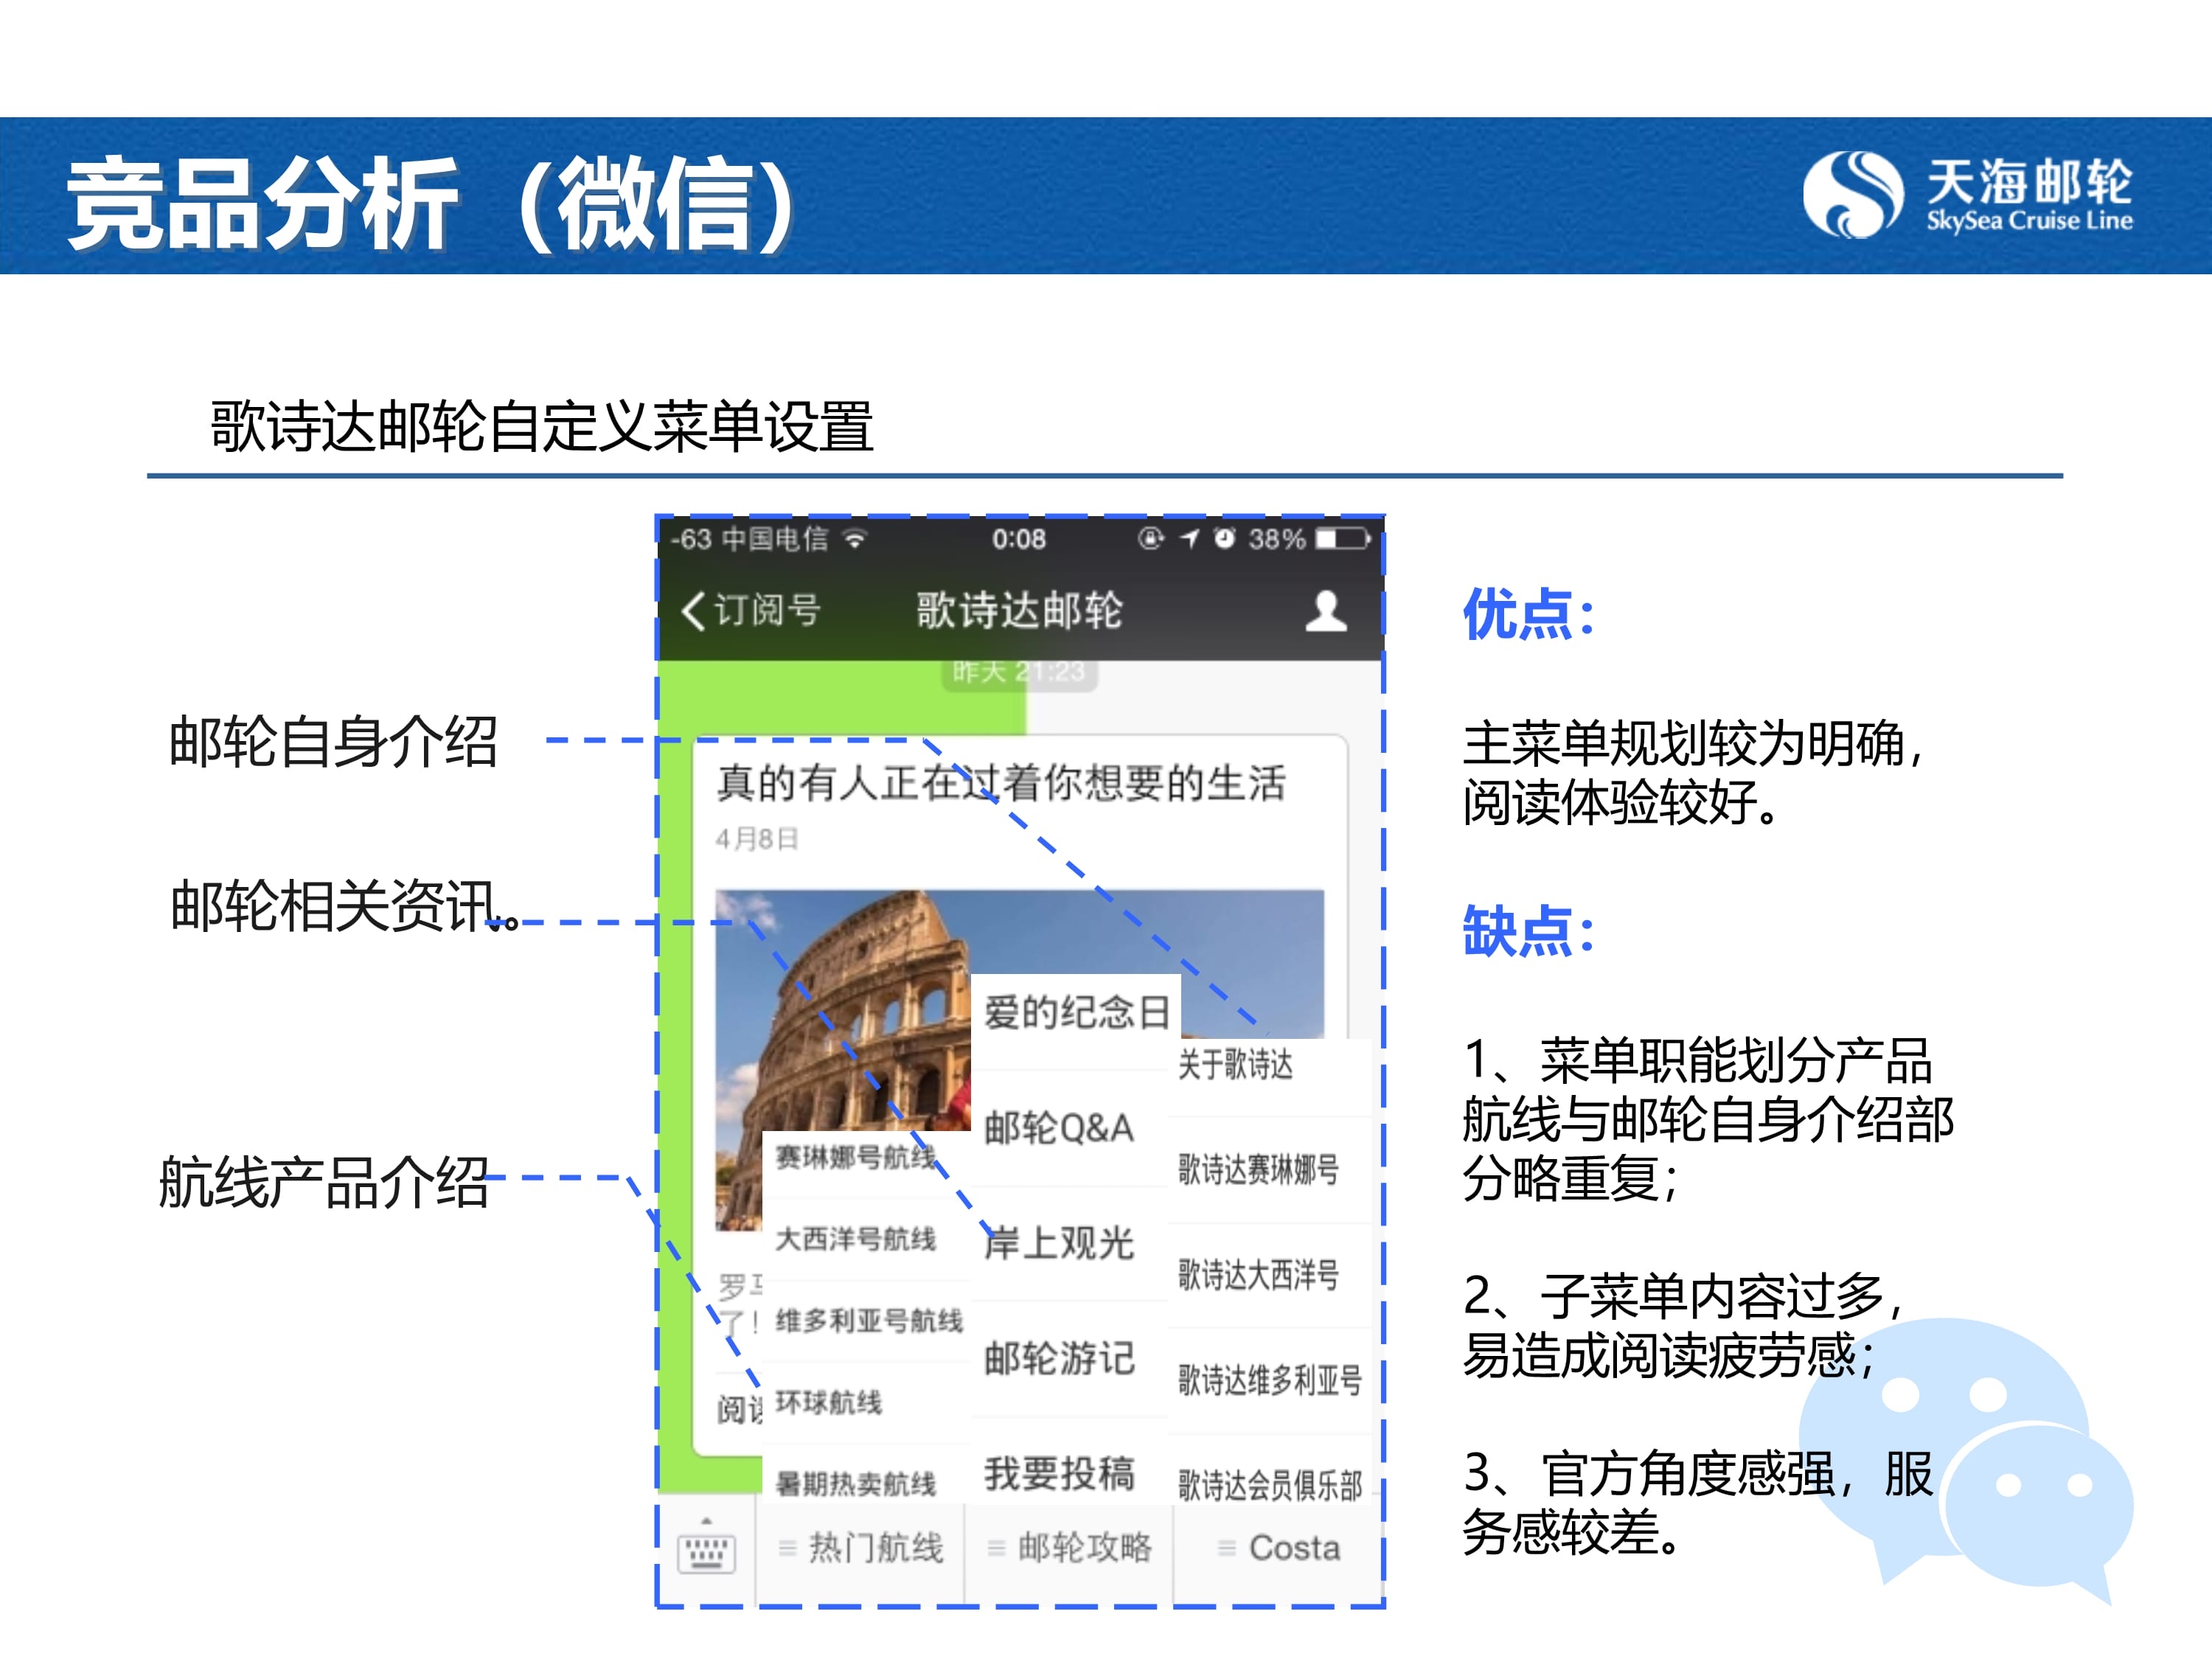This screenshot has height=1659, width=2212.
Task: Click the 官方角度感强 paragraph
Action: 1698,1503
